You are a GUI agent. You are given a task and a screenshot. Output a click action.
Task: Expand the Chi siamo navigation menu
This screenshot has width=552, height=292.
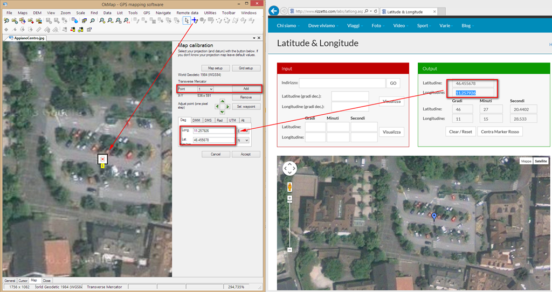coord(288,26)
